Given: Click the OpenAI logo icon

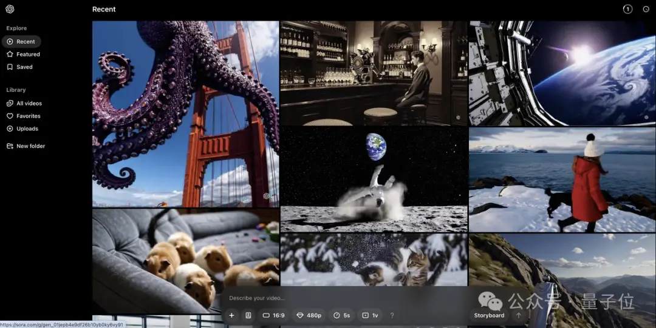Looking at the screenshot, I should point(10,9).
